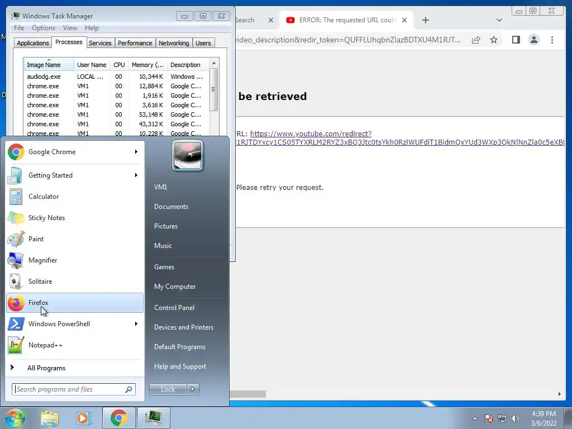Open Calculator from Start menu
572x429 pixels.
pyautogui.click(x=75, y=196)
